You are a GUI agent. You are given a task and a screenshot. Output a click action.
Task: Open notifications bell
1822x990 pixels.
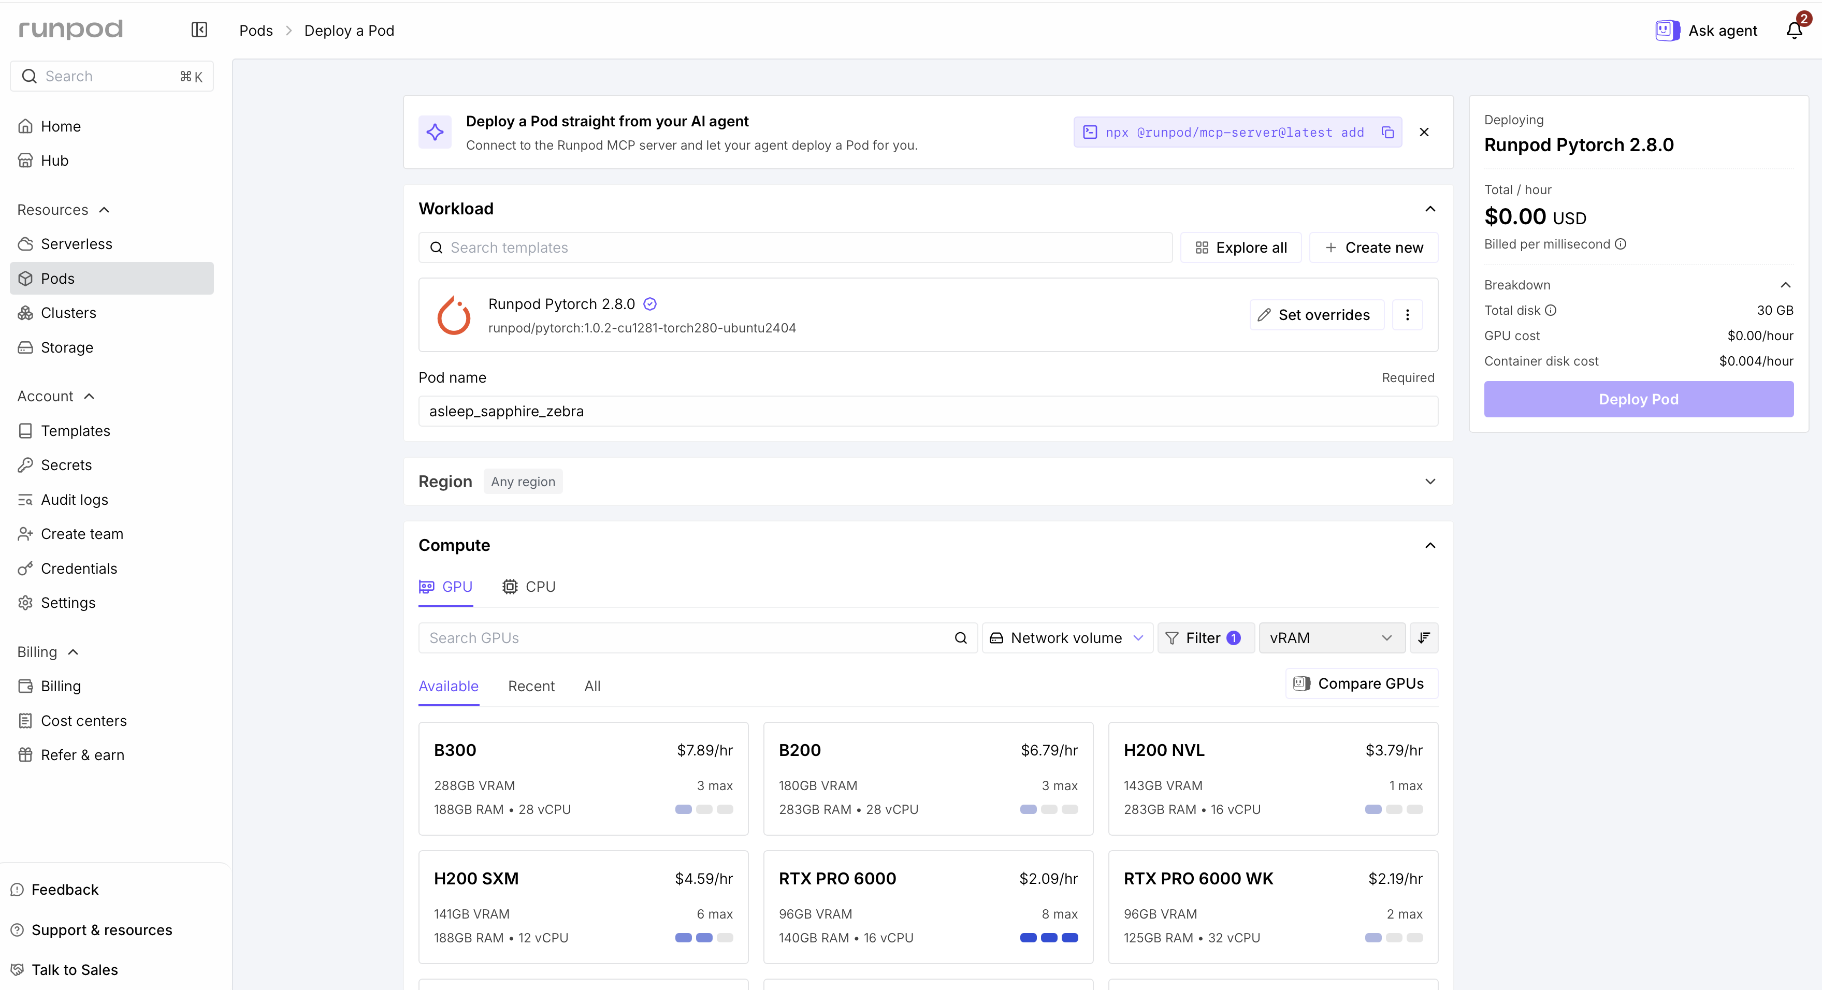tap(1795, 30)
